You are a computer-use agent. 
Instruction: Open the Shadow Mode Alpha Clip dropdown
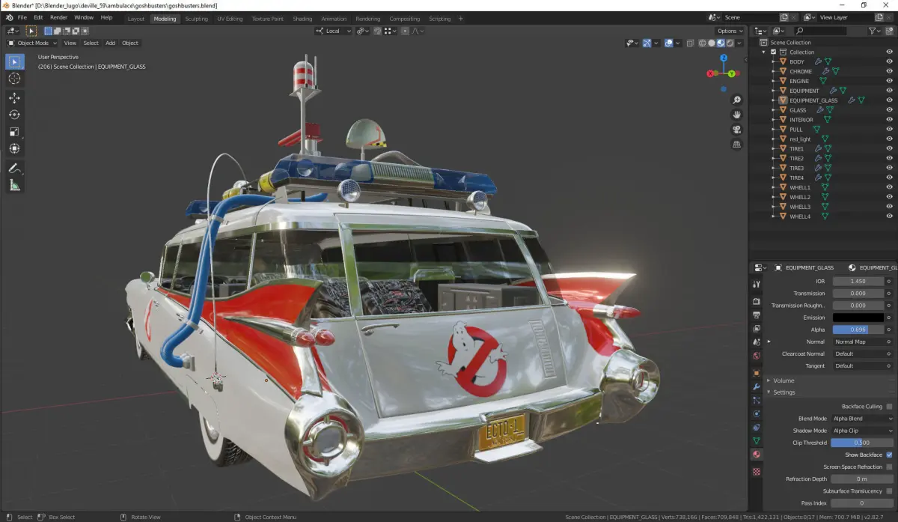pyautogui.click(x=862, y=431)
